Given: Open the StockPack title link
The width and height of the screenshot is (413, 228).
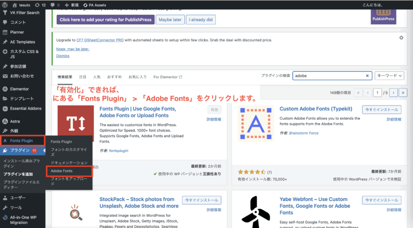Looking at the screenshot, I should coord(139,203).
